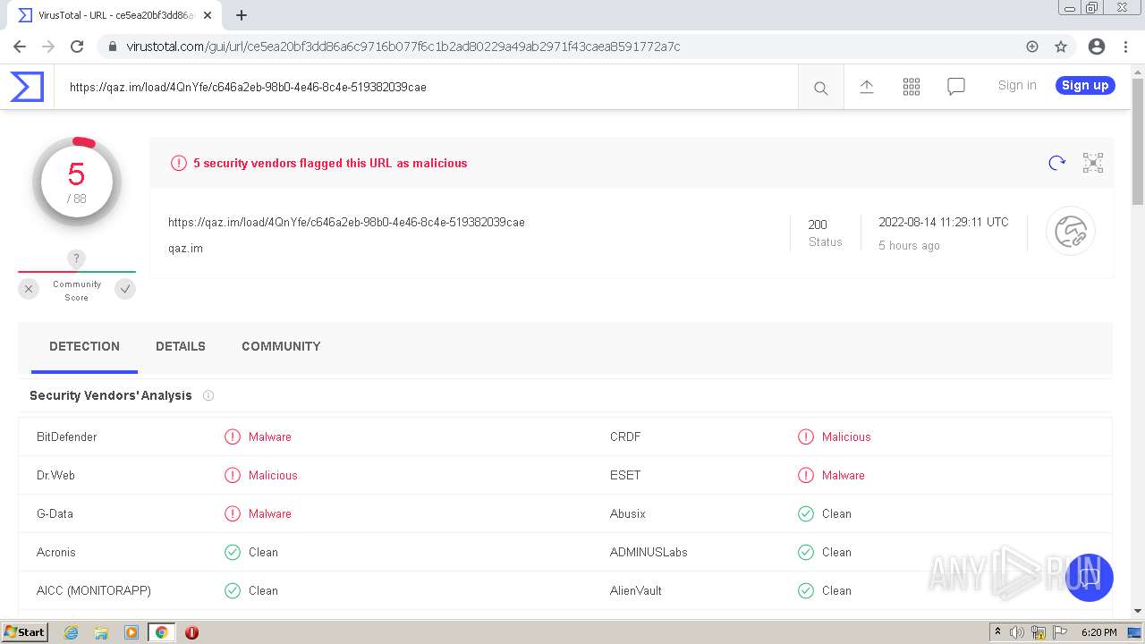Click the 2022-08-14 11:29:11 UTC timestamp

tap(944, 223)
